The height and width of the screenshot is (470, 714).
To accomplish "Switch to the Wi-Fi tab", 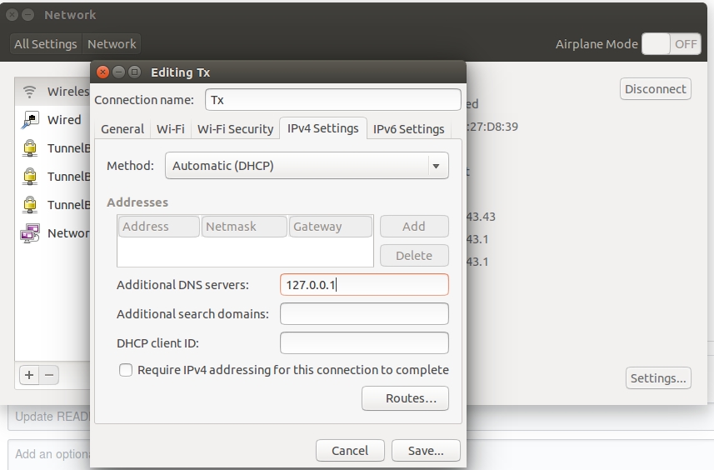I will point(170,129).
